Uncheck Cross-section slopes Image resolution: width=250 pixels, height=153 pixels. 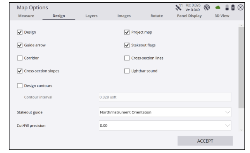pyautogui.click(x=20, y=71)
